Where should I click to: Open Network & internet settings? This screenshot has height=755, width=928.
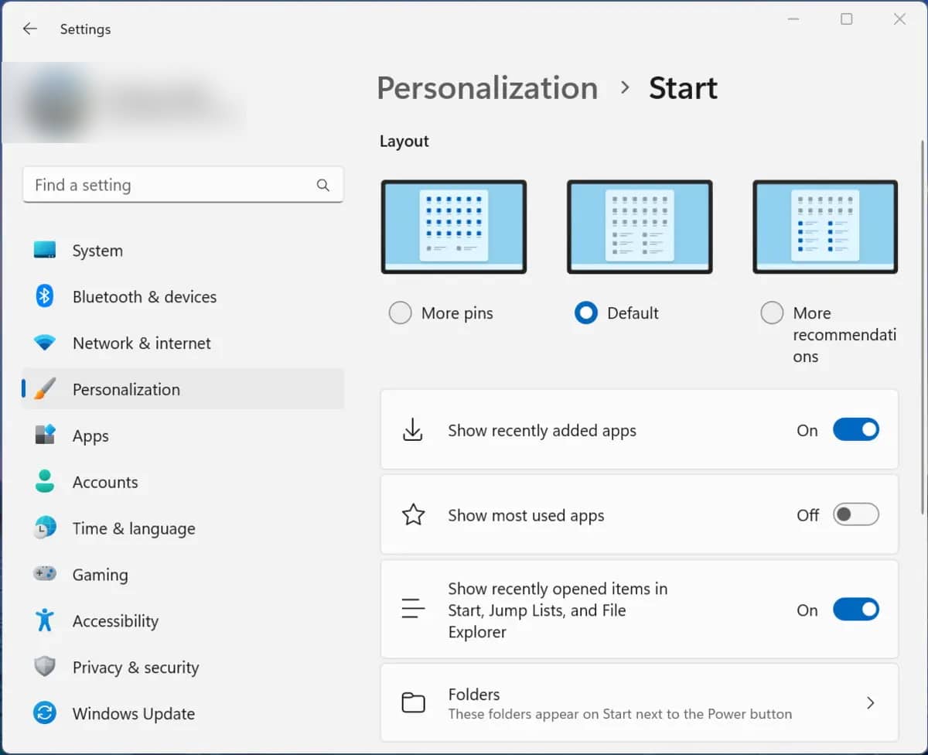(142, 343)
